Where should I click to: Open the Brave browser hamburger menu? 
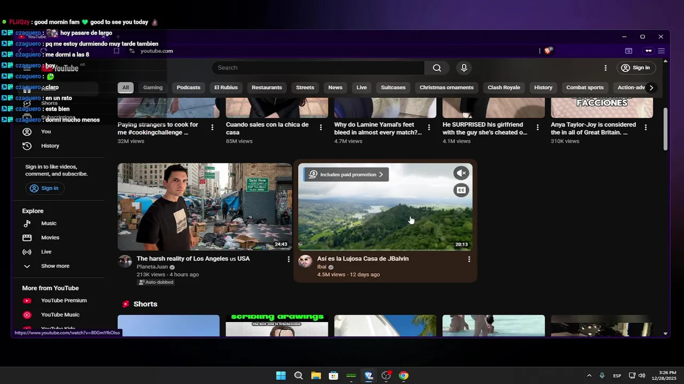pos(661,51)
